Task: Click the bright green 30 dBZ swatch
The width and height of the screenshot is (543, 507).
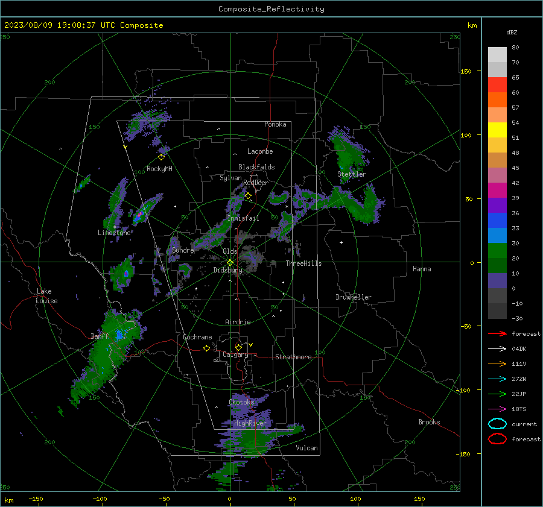Action: click(x=497, y=250)
